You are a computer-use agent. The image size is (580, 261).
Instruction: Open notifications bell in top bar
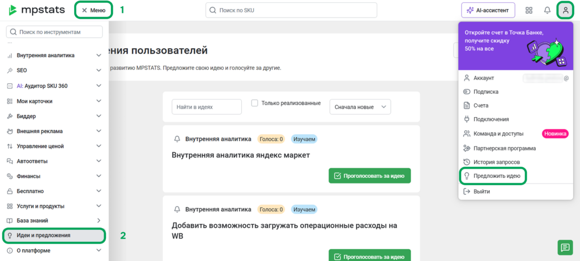click(547, 10)
